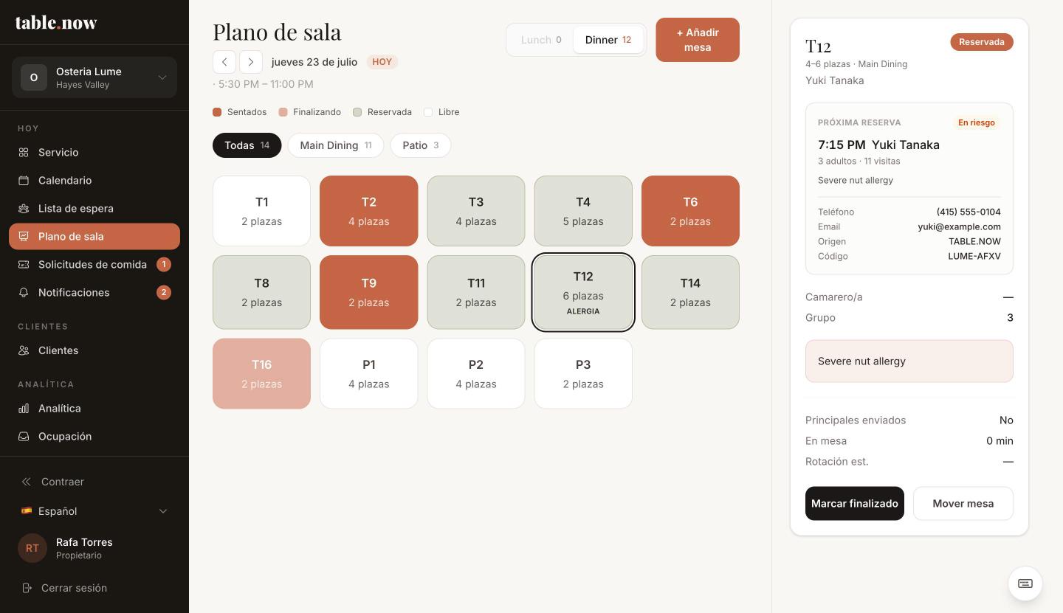Switch to Lunch service toggle
The height and width of the screenshot is (613, 1063).
[x=541, y=40]
